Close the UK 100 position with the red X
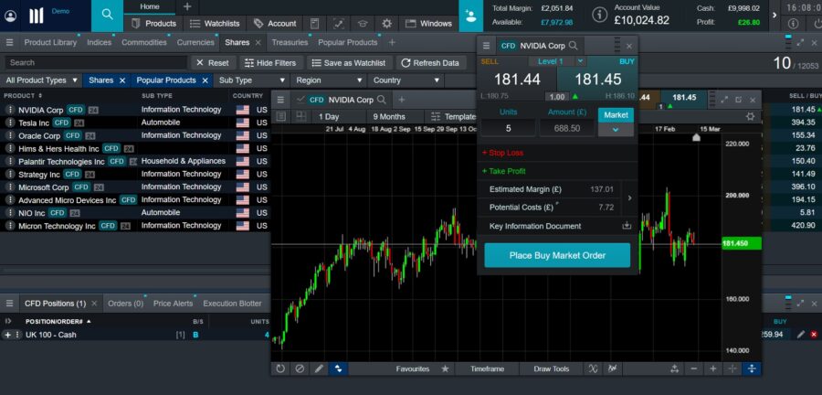This screenshot has width=822, height=395. (x=814, y=334)
